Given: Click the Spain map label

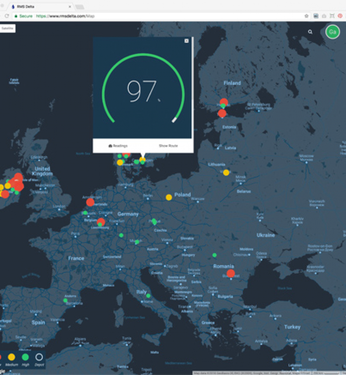Looking at the screenshot, I should click(x=38, y=322).
